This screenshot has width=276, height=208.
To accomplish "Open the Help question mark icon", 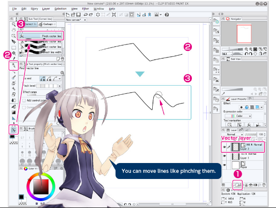I will [167, 15].
